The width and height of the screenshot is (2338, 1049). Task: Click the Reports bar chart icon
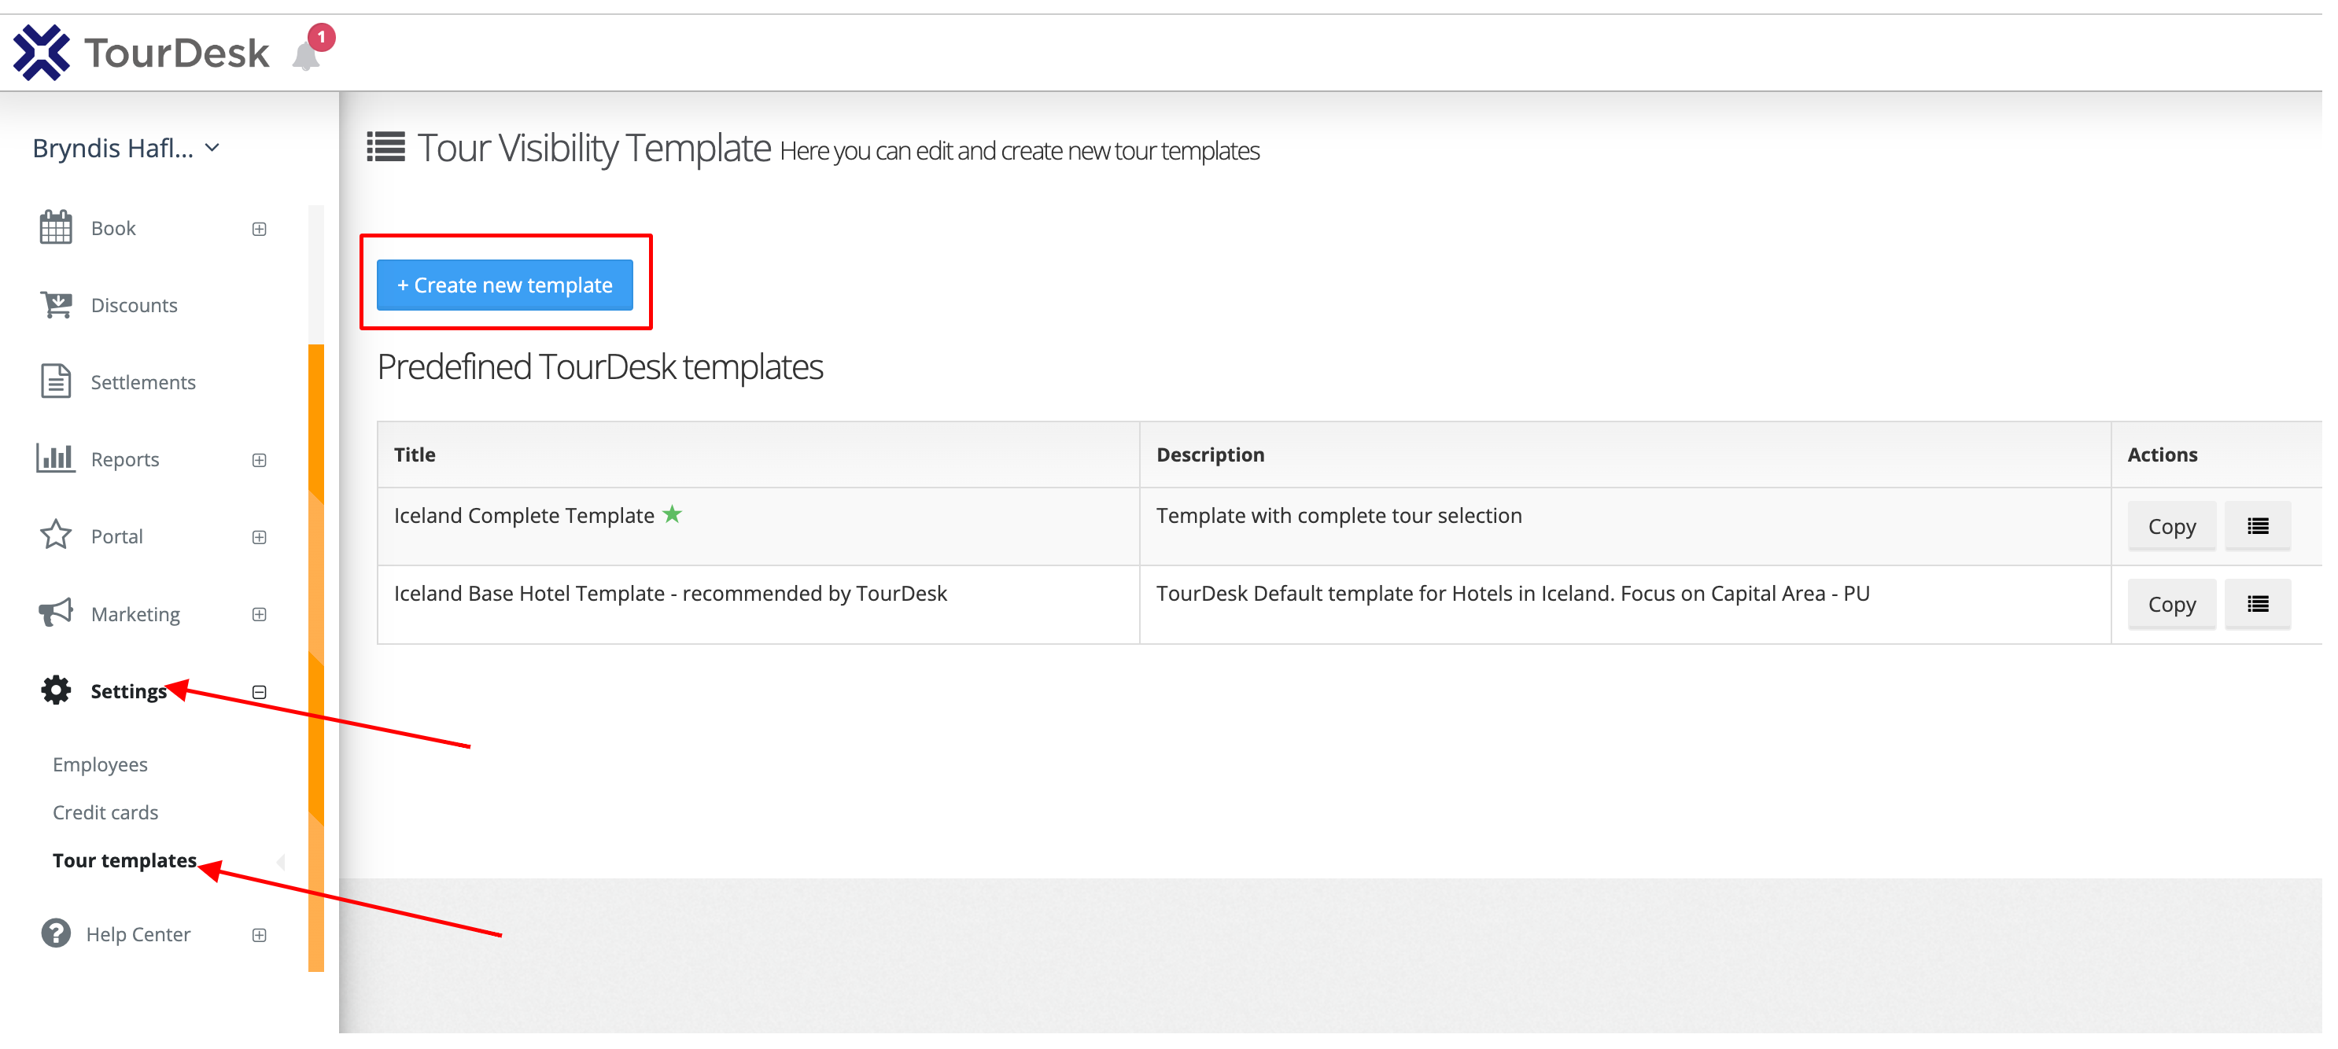55,458
